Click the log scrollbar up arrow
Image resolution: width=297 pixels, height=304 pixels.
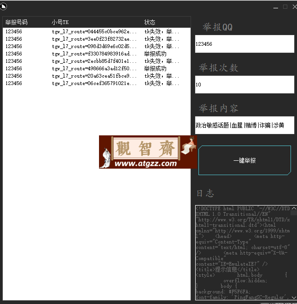point(294,208)
